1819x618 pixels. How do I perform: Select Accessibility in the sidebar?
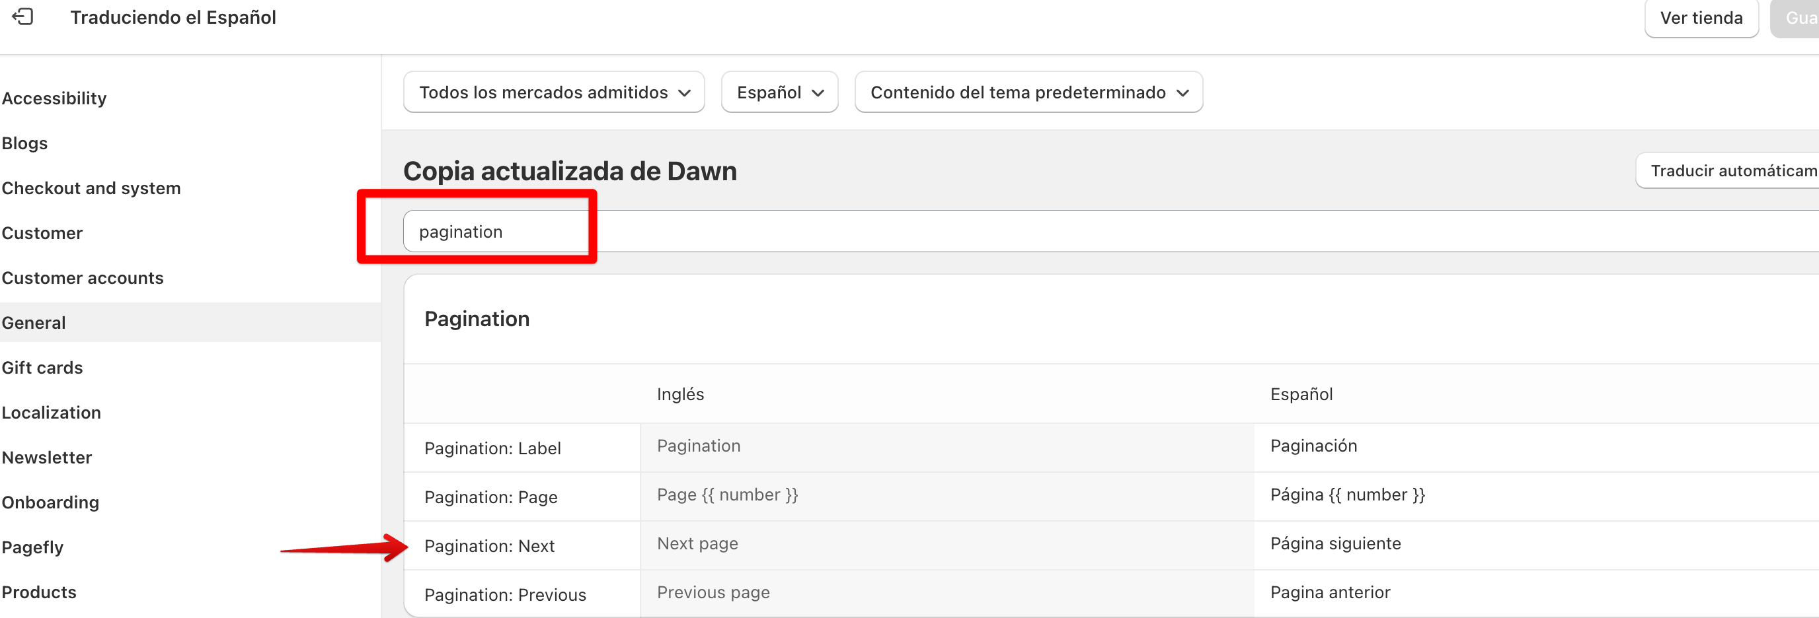coord(54,98)
